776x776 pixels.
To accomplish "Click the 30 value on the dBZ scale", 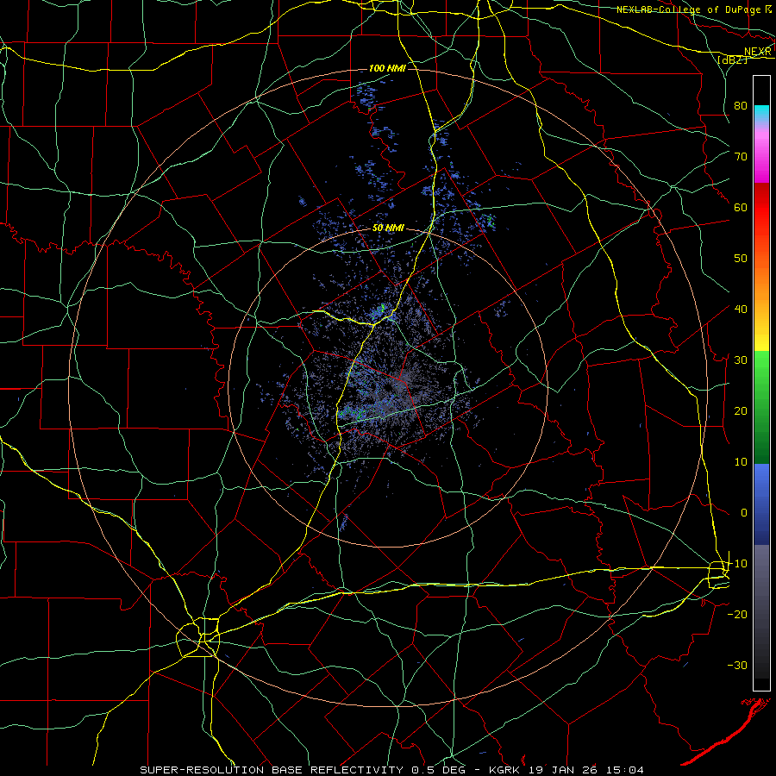I will [741, 360].
